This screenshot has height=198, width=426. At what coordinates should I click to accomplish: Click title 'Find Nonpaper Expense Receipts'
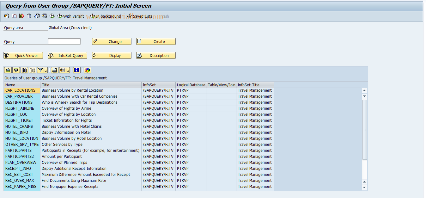pos(70,187)
